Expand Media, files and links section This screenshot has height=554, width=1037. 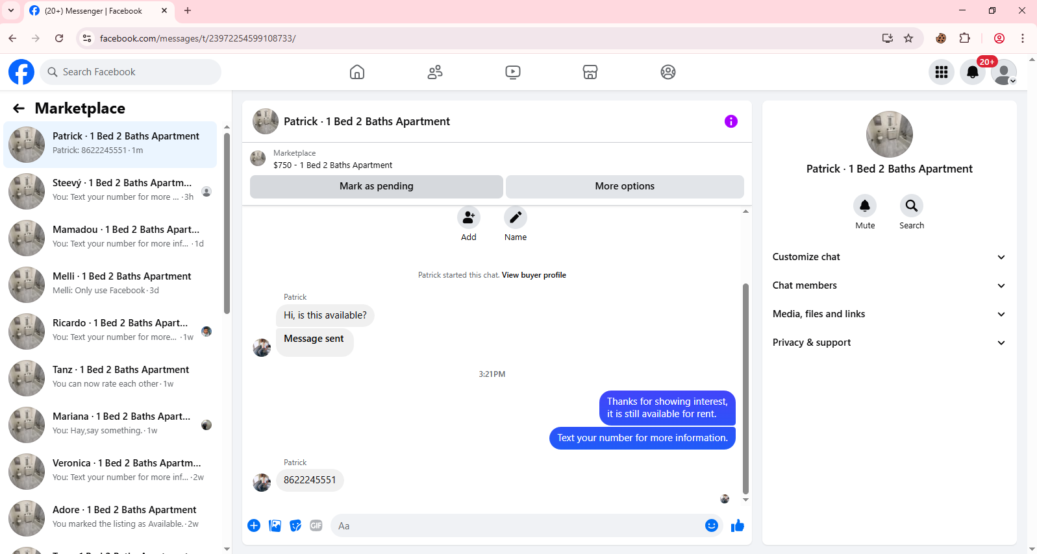[889, 314]
